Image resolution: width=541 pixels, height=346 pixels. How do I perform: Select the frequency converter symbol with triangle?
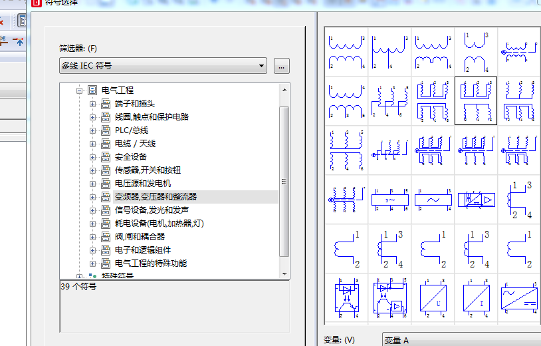[x=476, y=200]
